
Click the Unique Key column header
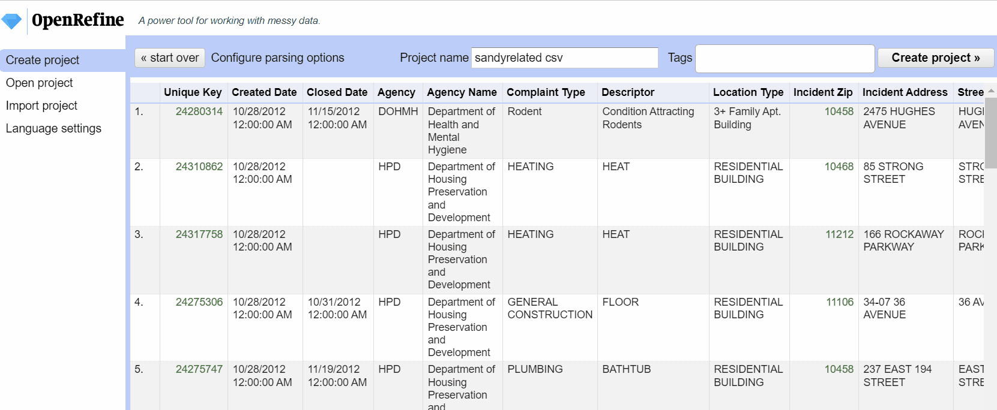(x=193, y=92)
